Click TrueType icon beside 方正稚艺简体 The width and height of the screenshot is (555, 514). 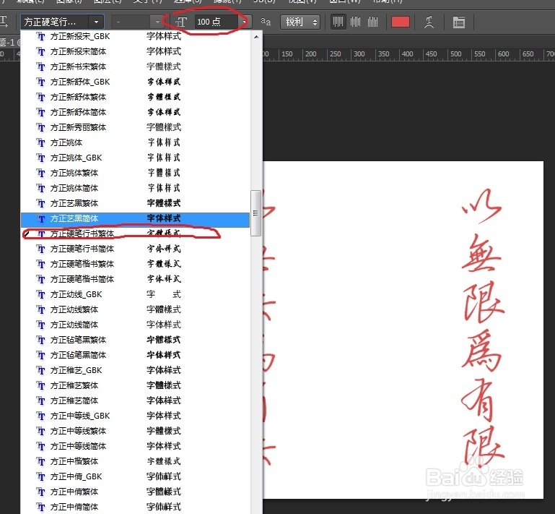click(41, 401)
